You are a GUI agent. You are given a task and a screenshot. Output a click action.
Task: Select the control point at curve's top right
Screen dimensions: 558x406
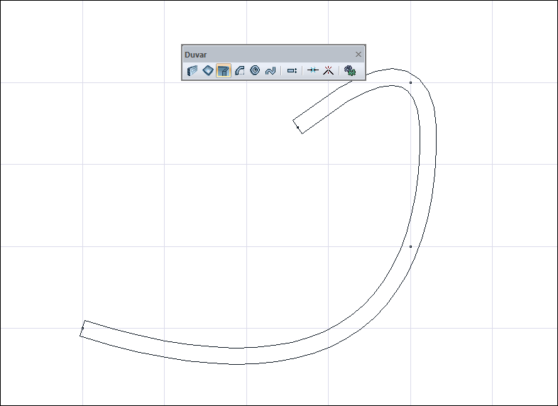tap(410, 82)
